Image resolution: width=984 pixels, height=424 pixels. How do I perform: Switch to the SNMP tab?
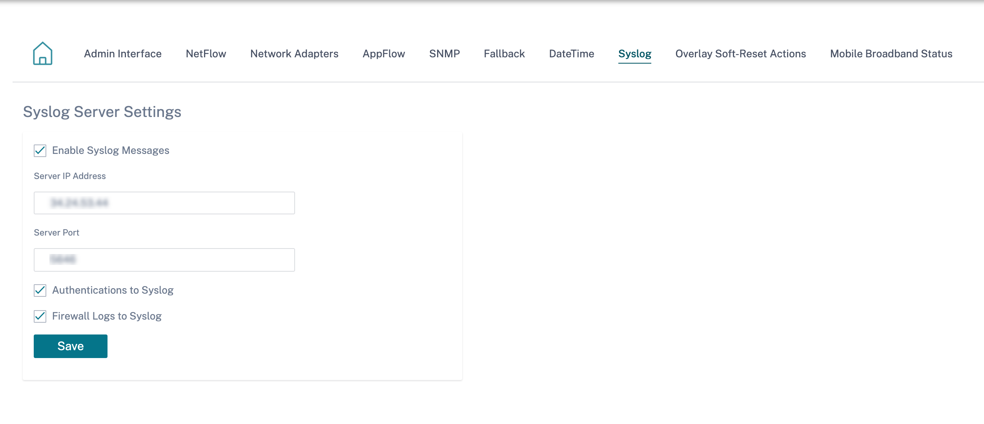click(x=445, y=54)
